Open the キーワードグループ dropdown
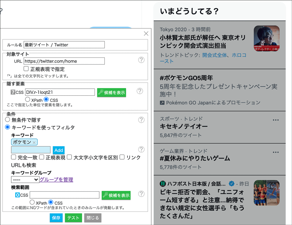Image resolution: width=292 pixels, height=225 pixels. (25, 179)
